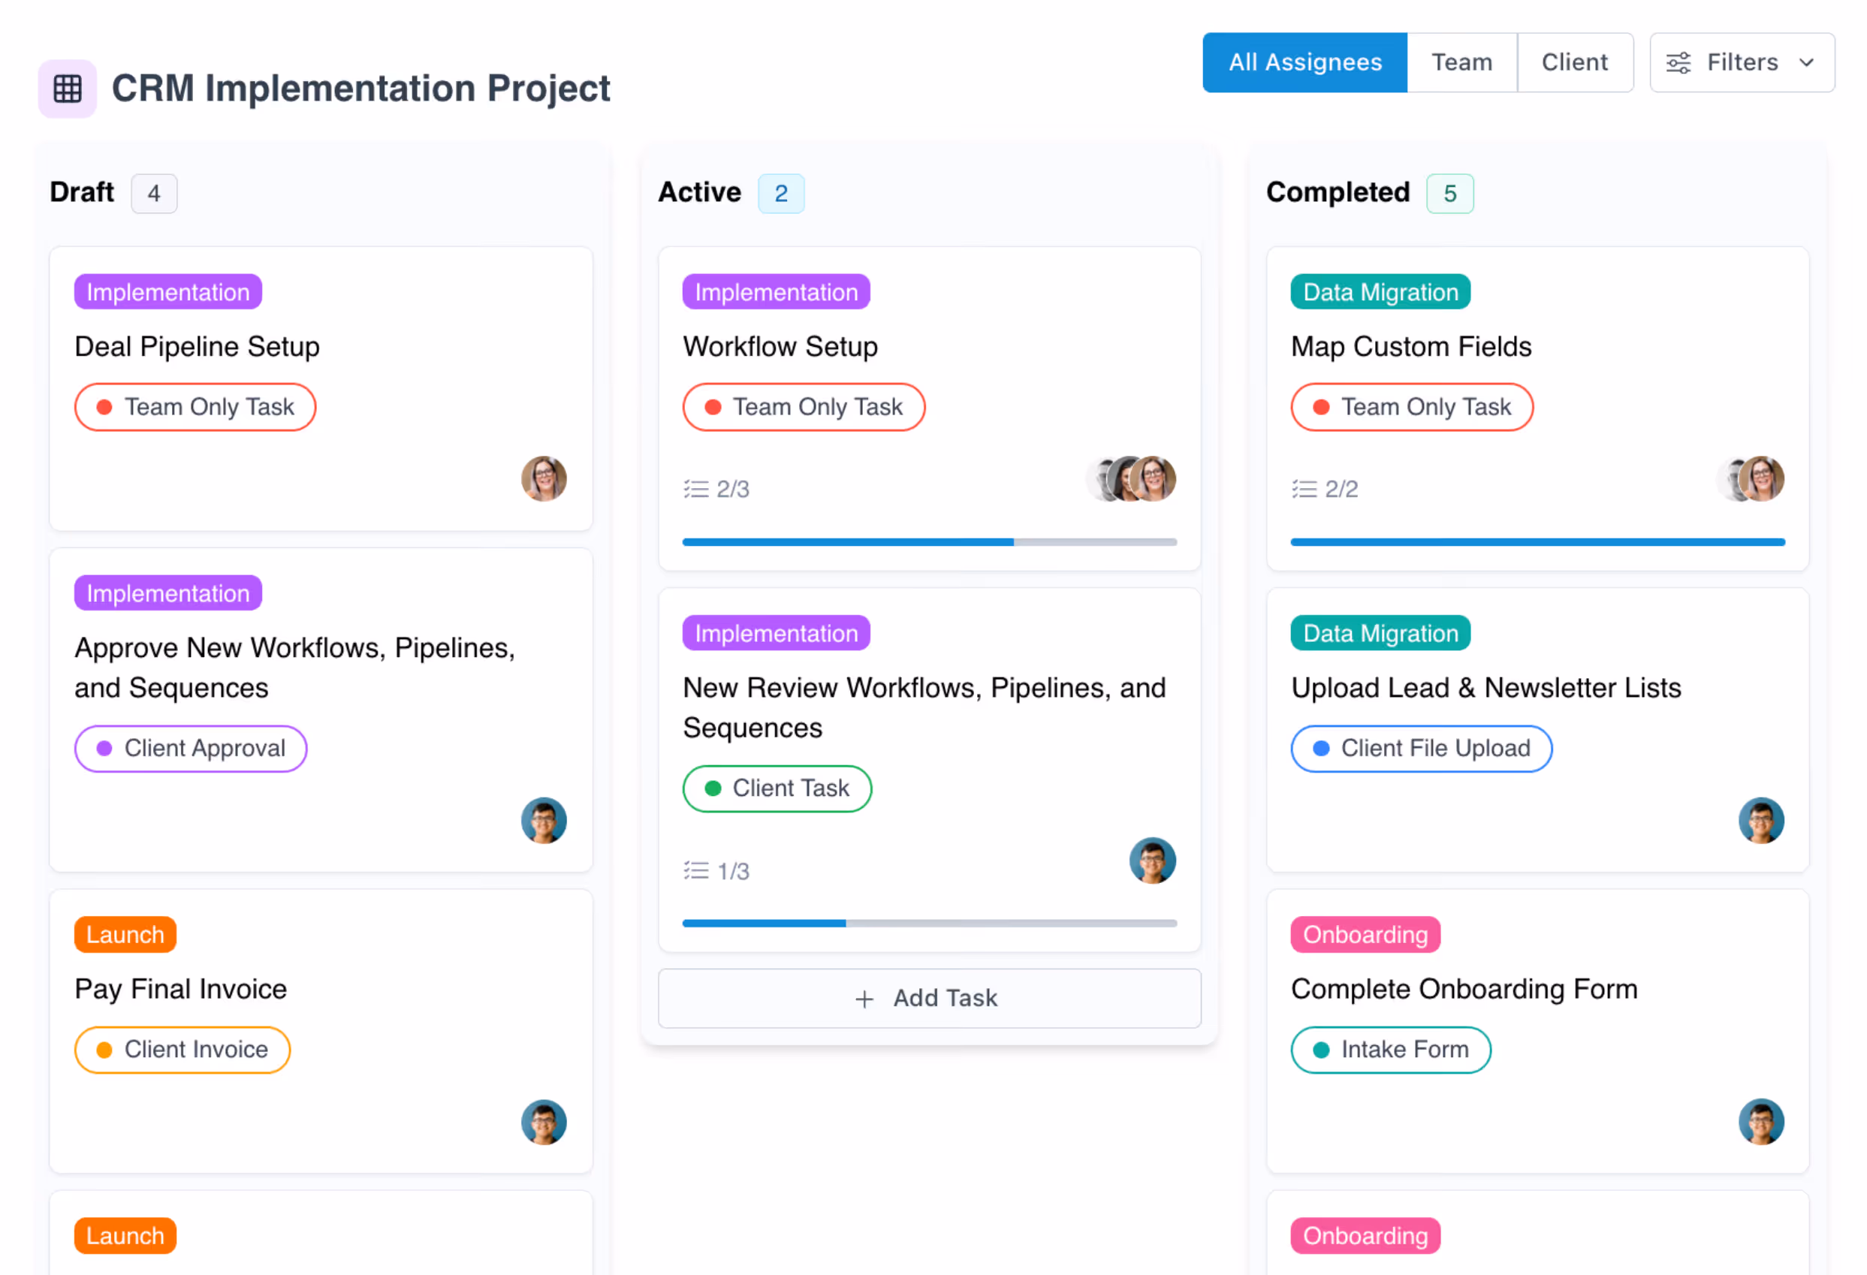Switch to All Assignees view
This screenshot has width=1867, height=1275.
pos(1304,62)
